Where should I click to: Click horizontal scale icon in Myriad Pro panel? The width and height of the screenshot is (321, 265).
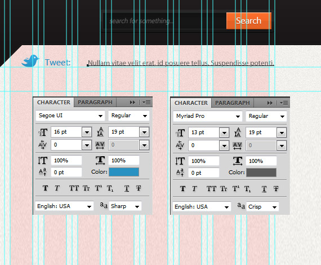[x=238, y=161]
